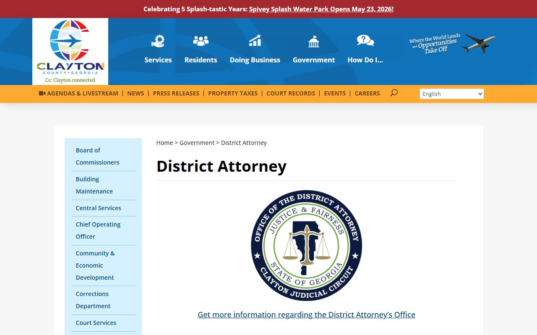The image size is (537, 335).
Task: Open Court Records link
Action: coord(291,93)
